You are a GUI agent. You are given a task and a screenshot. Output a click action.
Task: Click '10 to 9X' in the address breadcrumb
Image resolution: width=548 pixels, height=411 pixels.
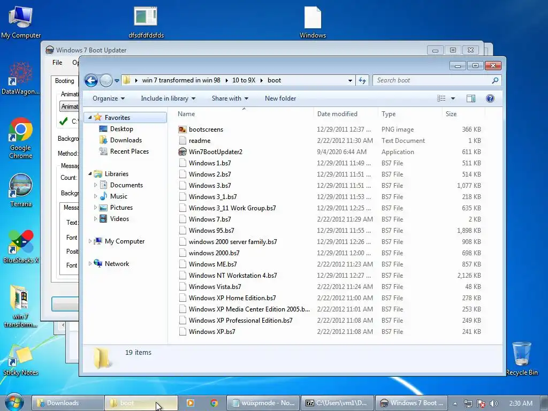pyautogui.click(x=243, y=80)
